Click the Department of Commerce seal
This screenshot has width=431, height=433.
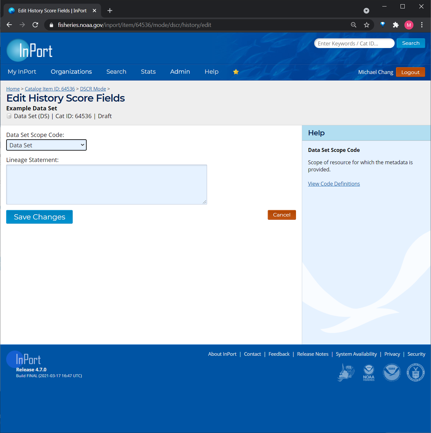click(416, 372)
